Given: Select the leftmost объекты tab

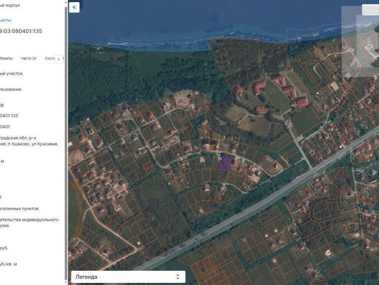Looking at the screenshot, I should click(x=6, y=58).
